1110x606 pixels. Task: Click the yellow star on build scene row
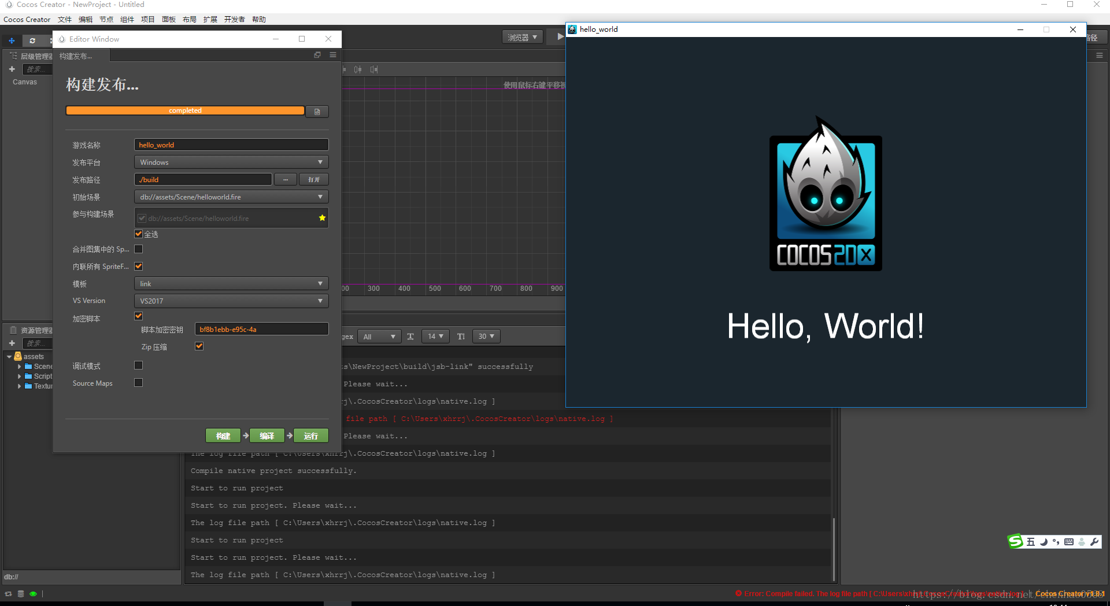[x=322, y=218]
